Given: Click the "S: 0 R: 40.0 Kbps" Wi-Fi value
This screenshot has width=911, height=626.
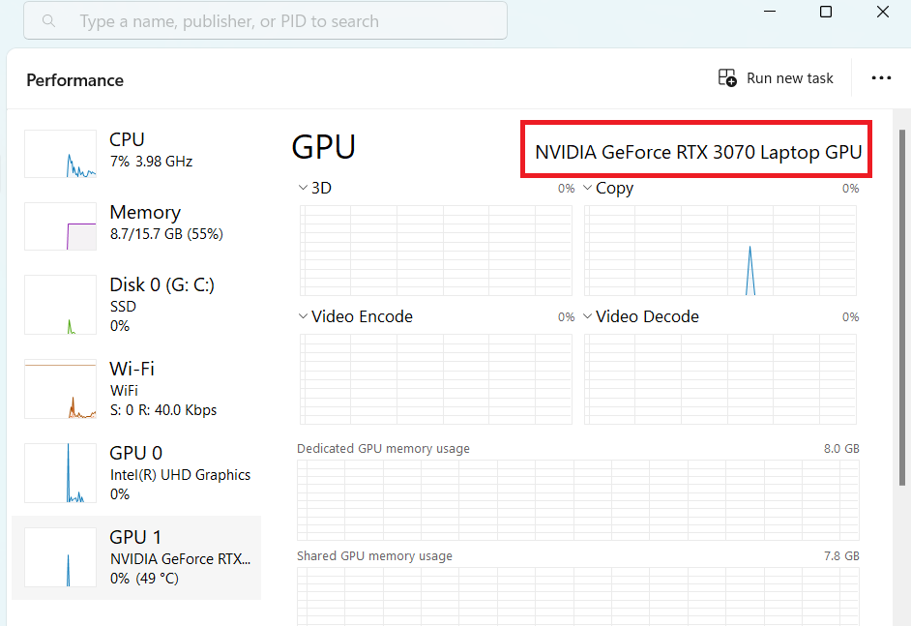Looking at the screenshot, I should [163, 410].
